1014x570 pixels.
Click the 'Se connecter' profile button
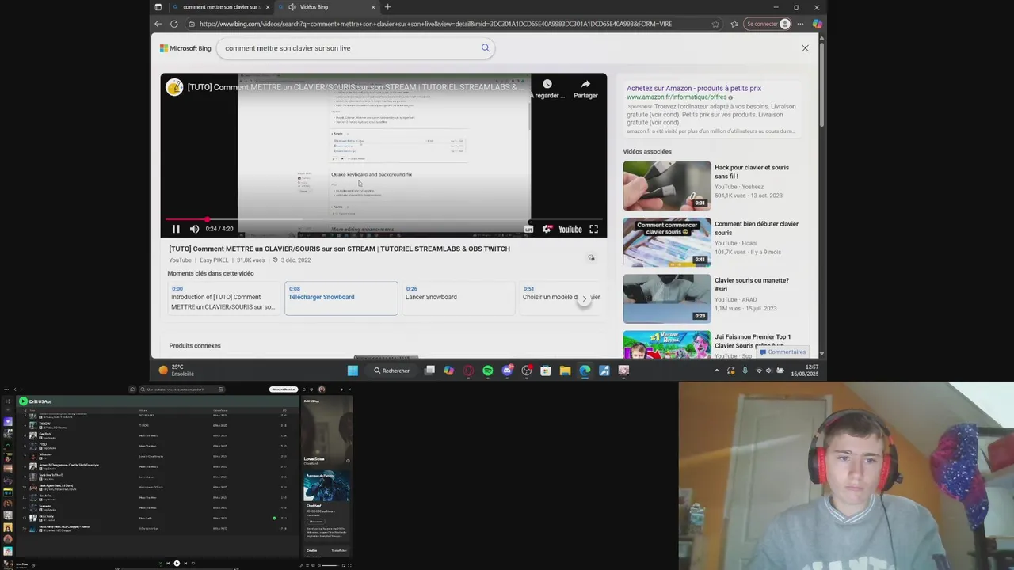768,24
